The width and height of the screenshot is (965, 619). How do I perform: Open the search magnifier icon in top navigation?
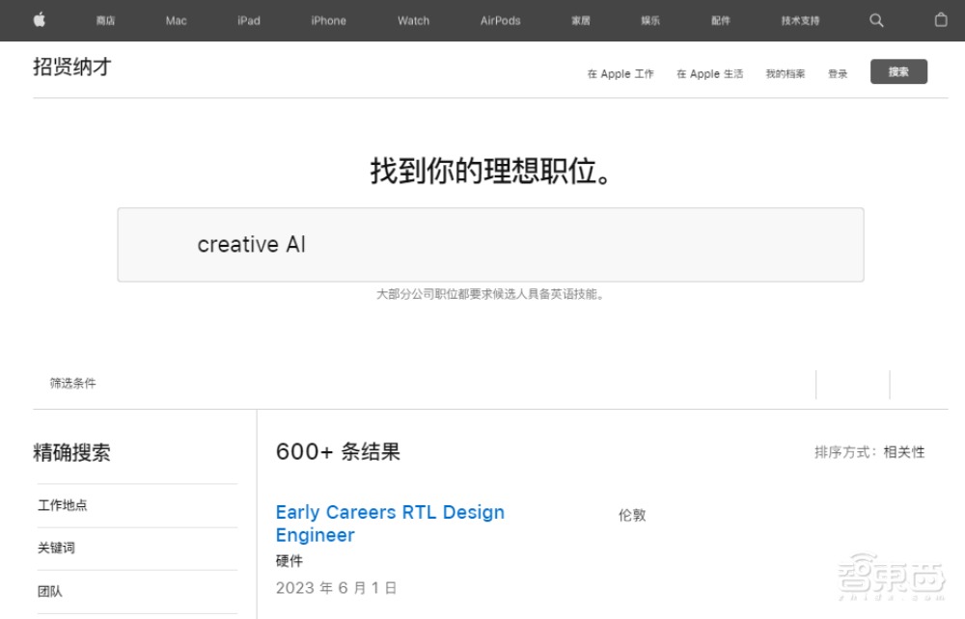[x=875, y=19]
